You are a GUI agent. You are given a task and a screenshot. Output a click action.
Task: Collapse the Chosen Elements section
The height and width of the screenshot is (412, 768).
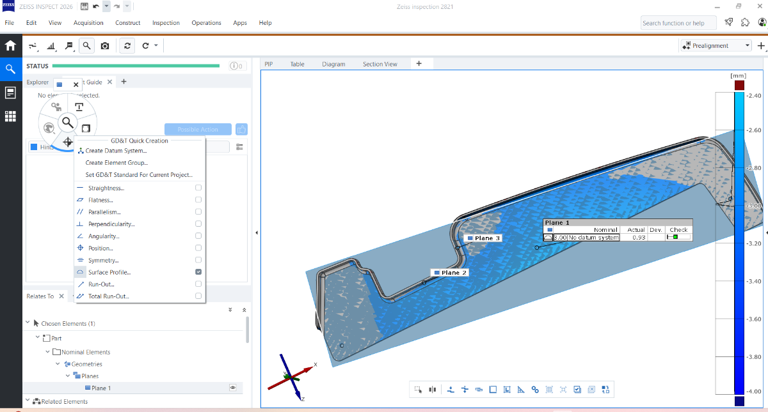[x=28, y=324]
